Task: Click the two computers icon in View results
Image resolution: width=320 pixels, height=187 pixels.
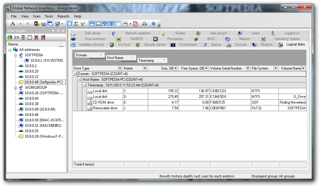Action: [x=16, y=37]
